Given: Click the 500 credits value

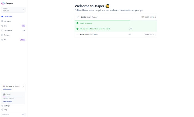Looking at the screenshot, I should tap(130, 35).
